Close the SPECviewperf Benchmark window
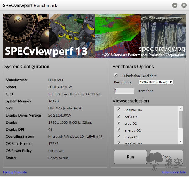 point(184,5)
